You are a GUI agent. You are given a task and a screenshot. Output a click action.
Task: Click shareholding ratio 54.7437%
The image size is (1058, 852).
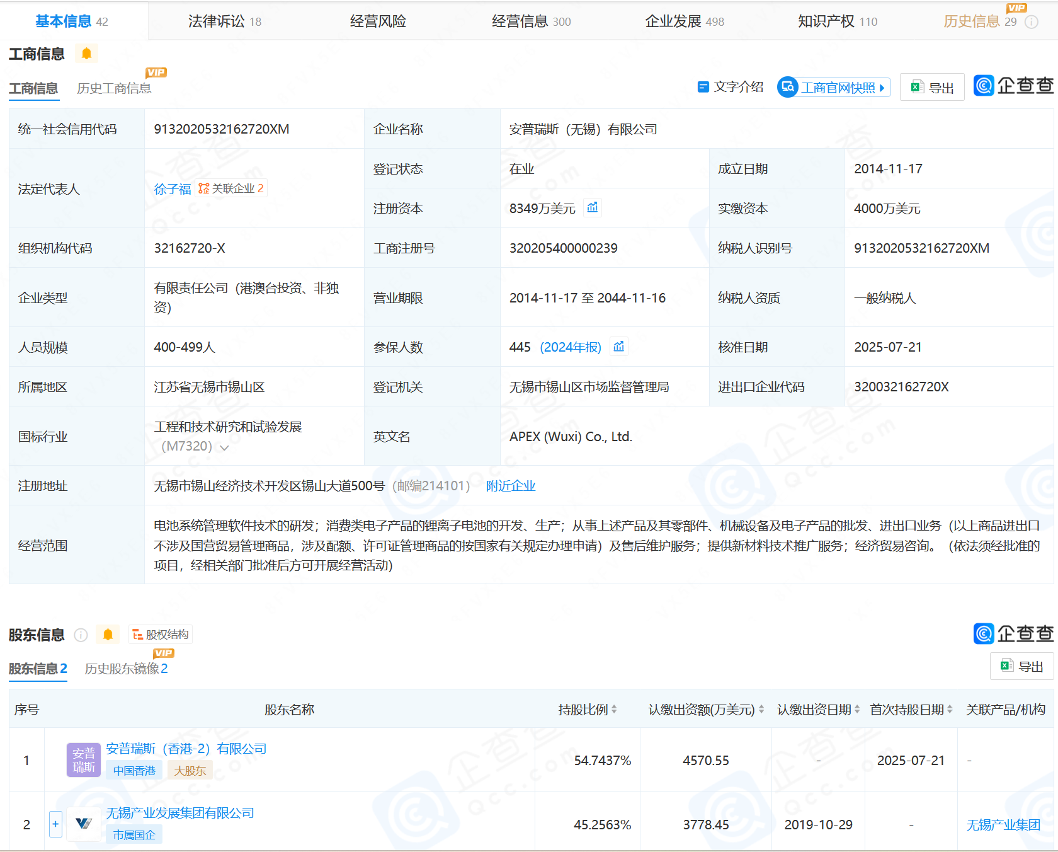click(603, 761)
